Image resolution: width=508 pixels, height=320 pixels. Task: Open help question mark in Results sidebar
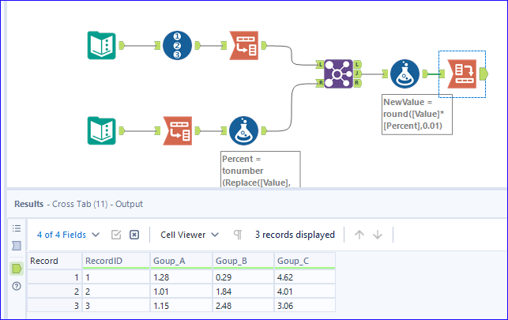coord(17,286)
